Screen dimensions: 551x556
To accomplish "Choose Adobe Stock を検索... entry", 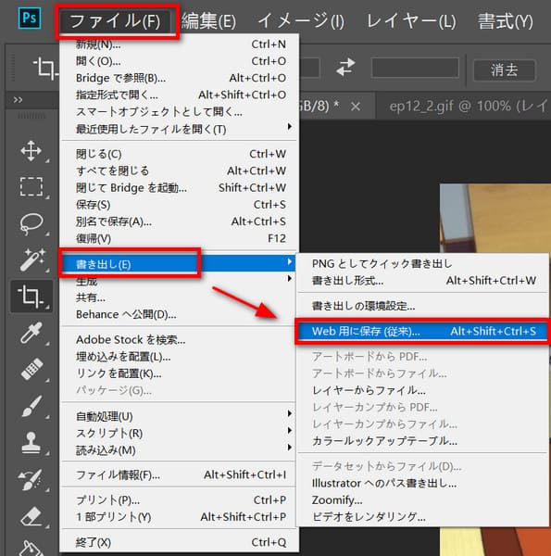I will tap(181, 340).
